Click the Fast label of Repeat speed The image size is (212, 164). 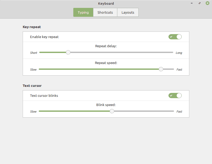point(179,70)
